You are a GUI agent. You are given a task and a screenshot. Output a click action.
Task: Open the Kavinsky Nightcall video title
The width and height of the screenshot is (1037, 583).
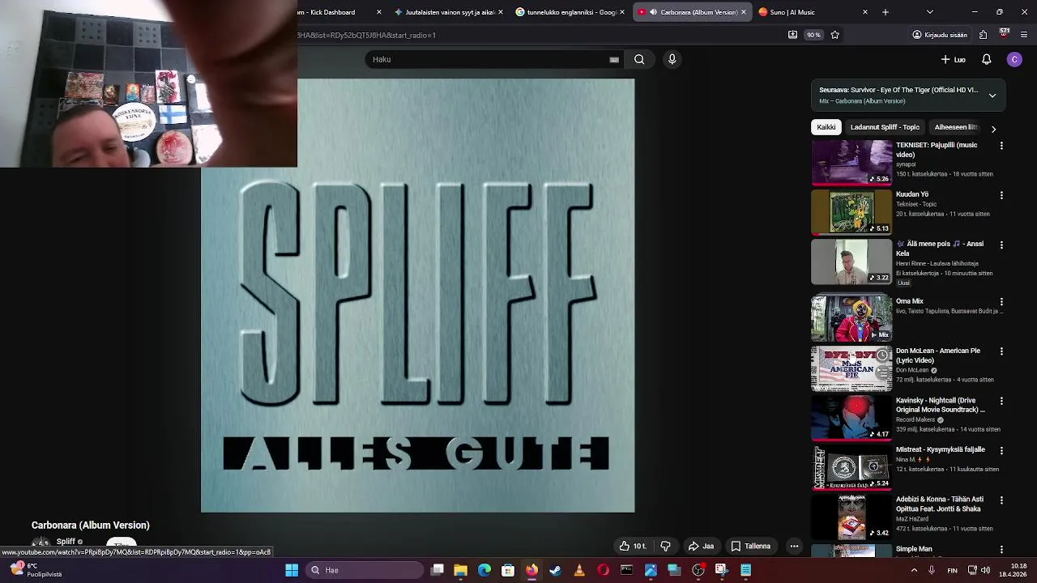940,405
